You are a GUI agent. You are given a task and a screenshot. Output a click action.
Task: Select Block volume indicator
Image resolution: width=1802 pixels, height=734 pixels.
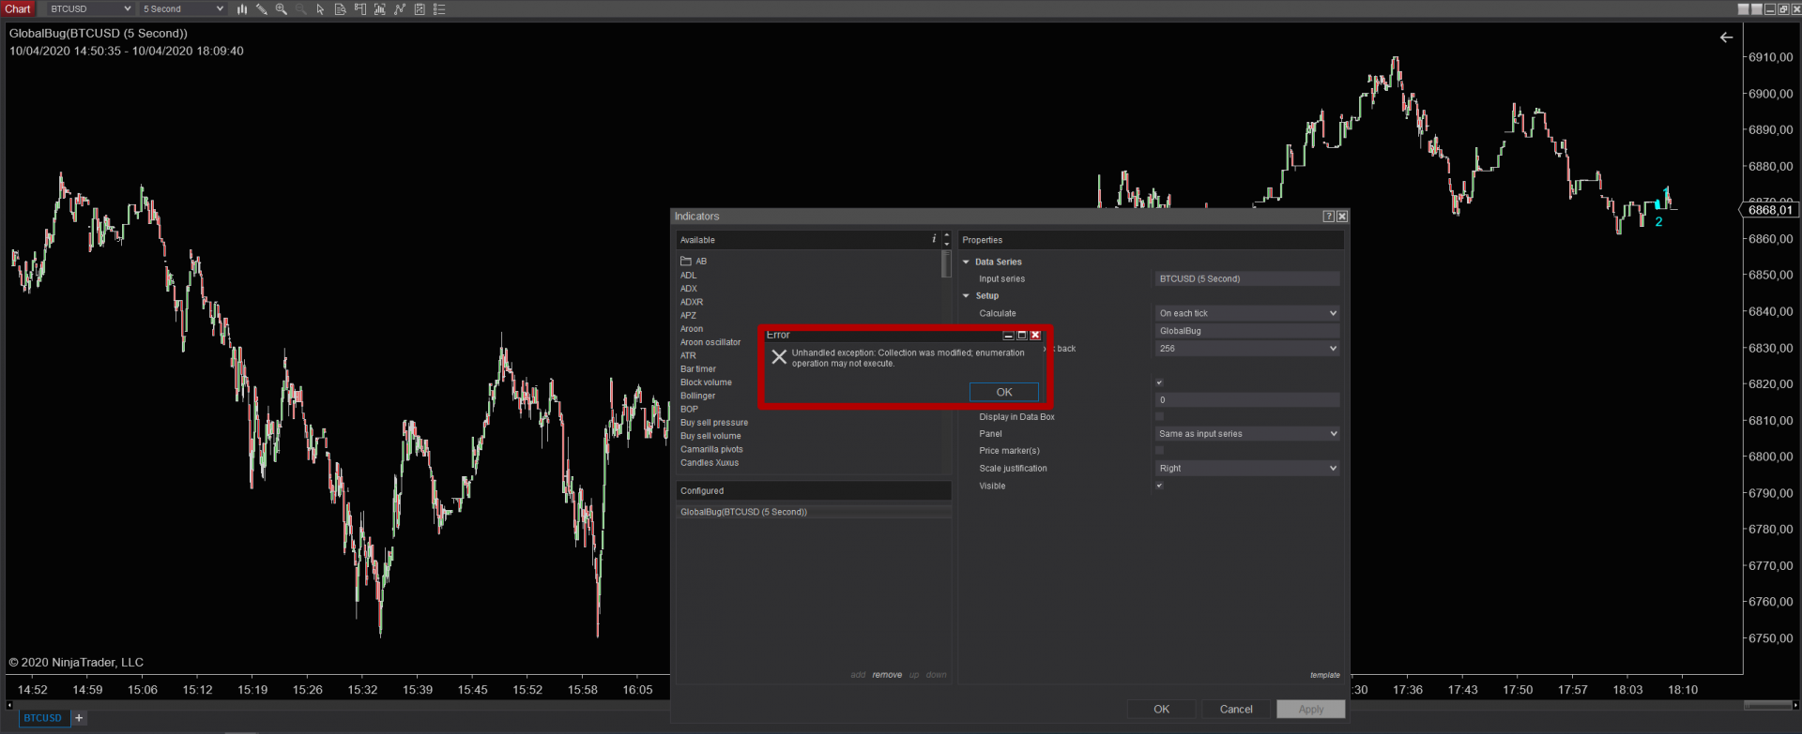[706, 382]
